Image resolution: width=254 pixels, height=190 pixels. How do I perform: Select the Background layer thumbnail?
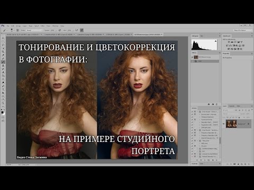231,124
